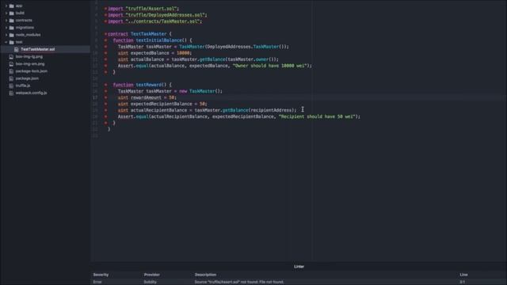Select the node_modules folder name
The height and width of the screenshot is (285, 507).
point(29,35)
